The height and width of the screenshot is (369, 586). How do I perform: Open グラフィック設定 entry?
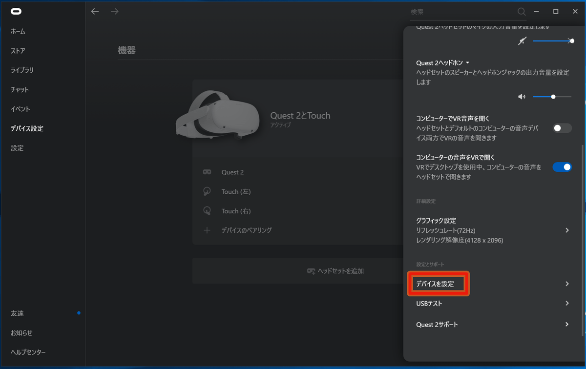(x=493, y=230)
